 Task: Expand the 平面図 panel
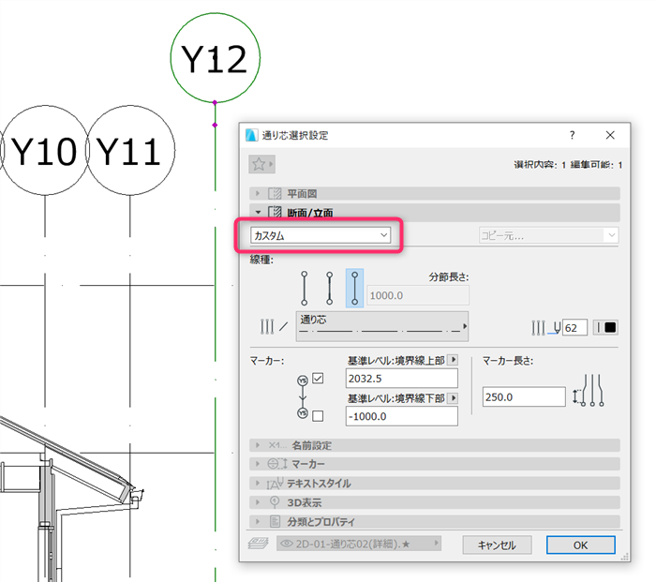(435, 193)
